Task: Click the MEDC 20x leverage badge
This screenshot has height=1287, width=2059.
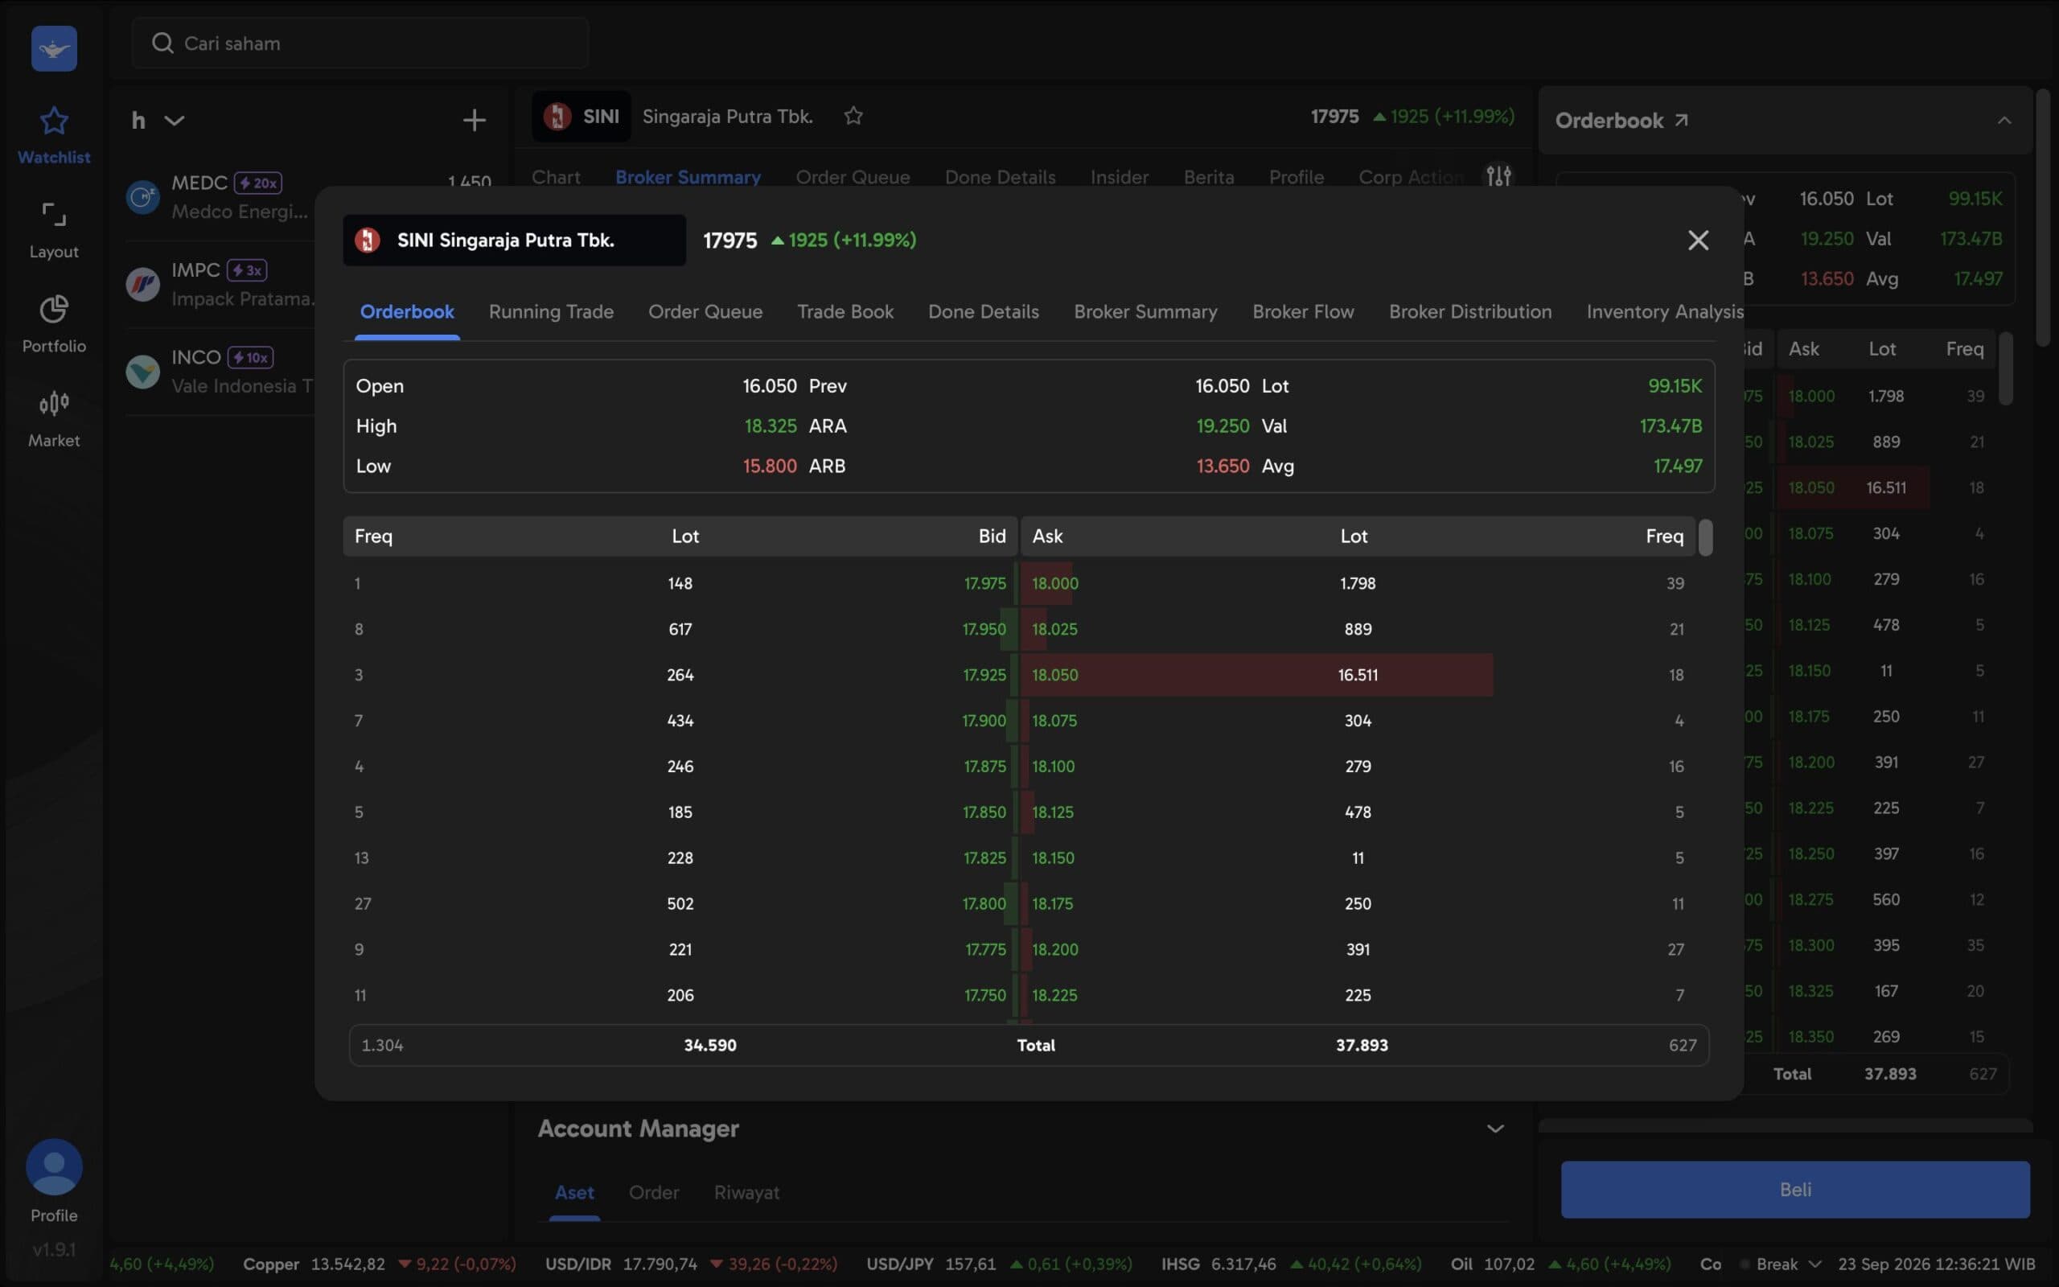Action: 258,183
